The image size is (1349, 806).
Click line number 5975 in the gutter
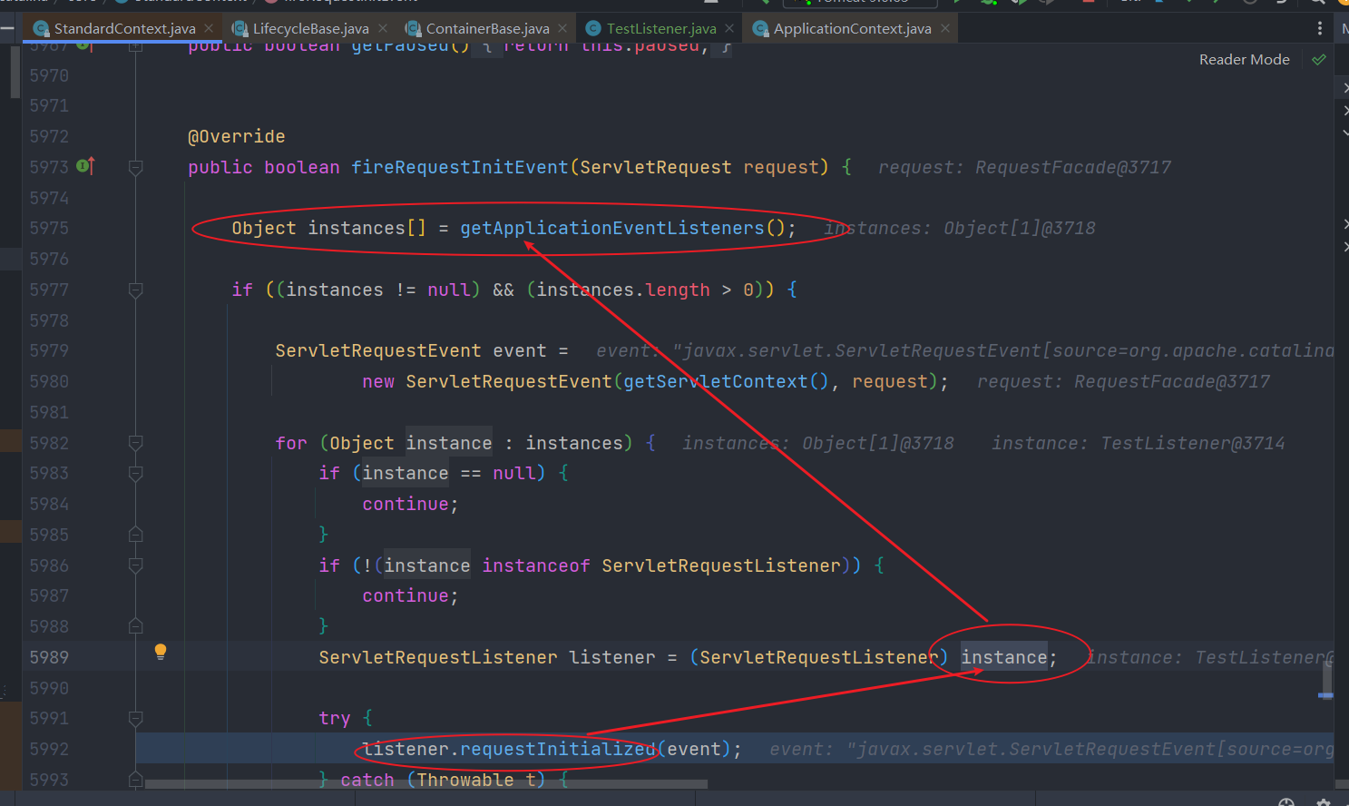pyautogui.click(x=49, y=228)
